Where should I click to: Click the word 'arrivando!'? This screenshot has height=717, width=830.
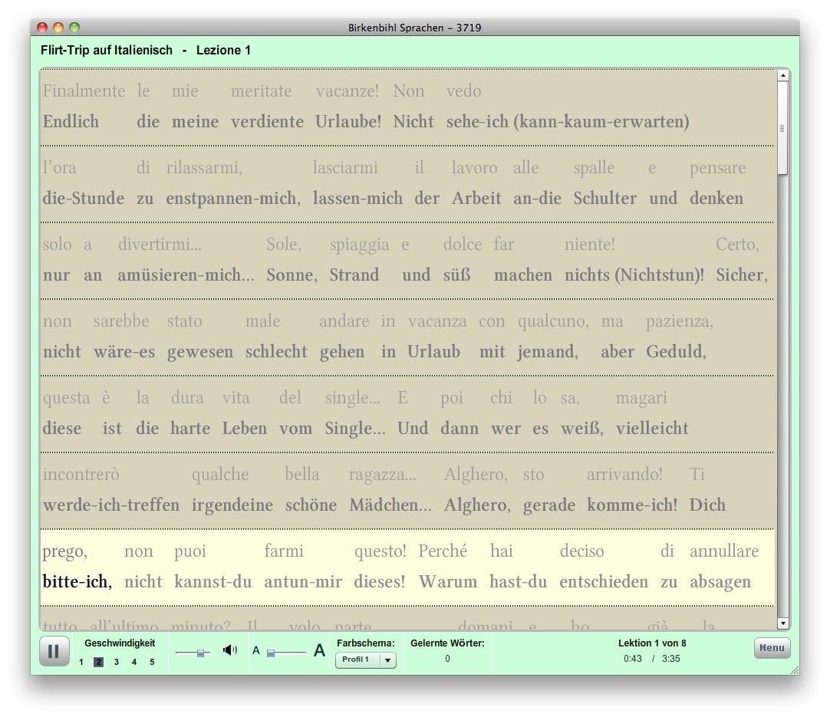pos(624,475)
